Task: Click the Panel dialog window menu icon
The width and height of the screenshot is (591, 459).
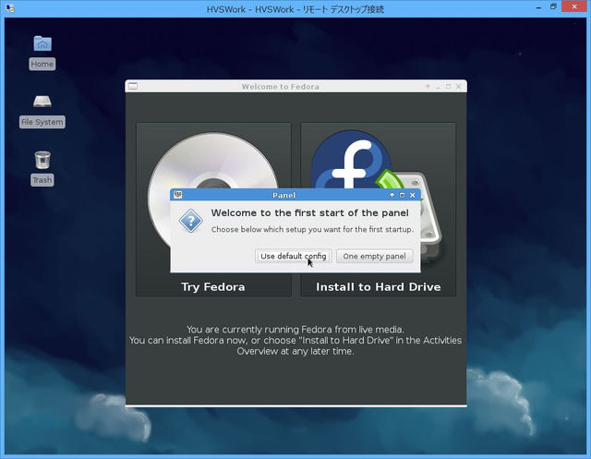Action: (177, 195)
